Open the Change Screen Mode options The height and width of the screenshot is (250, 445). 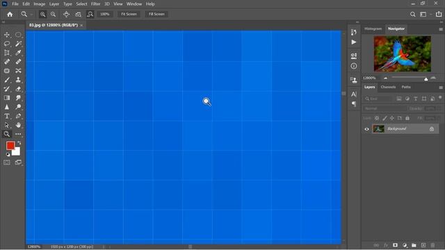[18, 162]
